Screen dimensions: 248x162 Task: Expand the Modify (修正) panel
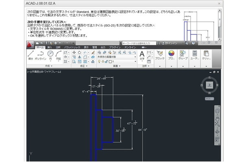tap(85, 66)
